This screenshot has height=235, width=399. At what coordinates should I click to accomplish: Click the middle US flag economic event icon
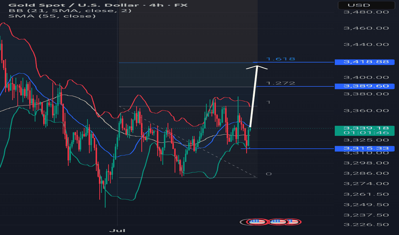(278, 222)
